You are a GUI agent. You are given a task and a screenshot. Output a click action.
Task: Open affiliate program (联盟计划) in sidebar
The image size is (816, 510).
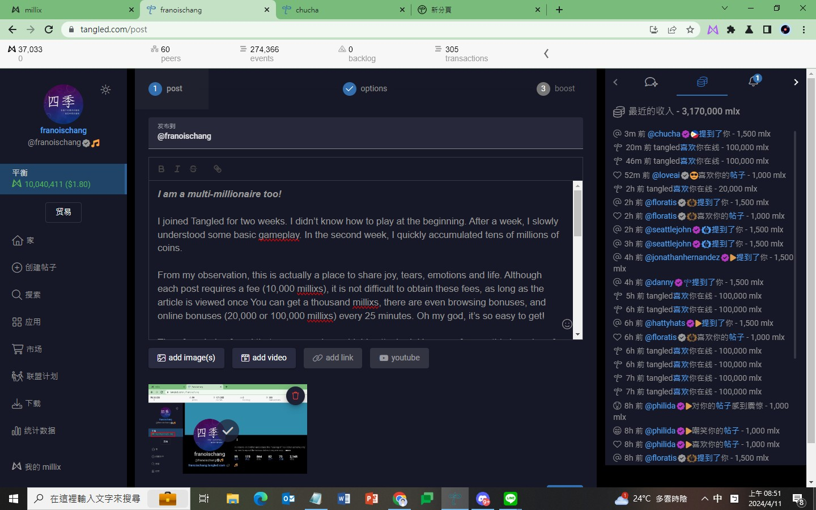(35, 376)
